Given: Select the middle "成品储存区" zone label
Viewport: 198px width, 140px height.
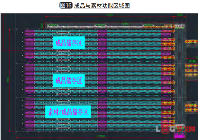Looking at the screenshot, I should [69, 80].
